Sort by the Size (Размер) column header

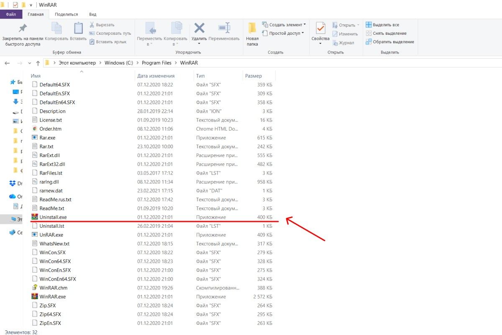(x=254, y=76)
